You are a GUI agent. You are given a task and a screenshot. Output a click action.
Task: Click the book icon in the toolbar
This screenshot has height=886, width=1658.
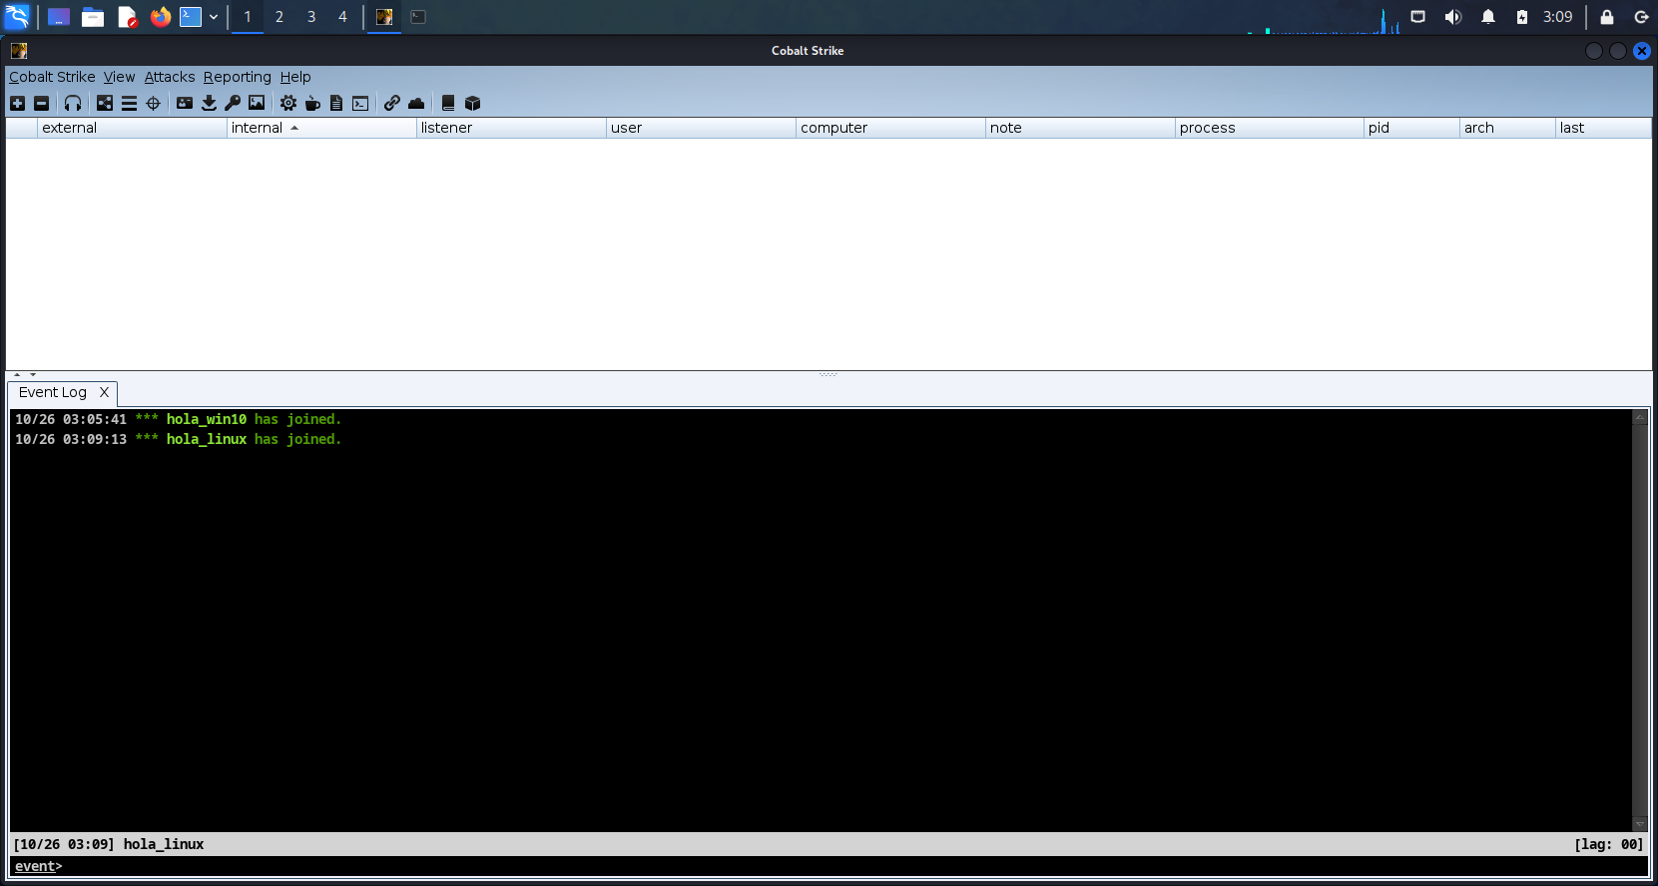[x=448, y=103]
